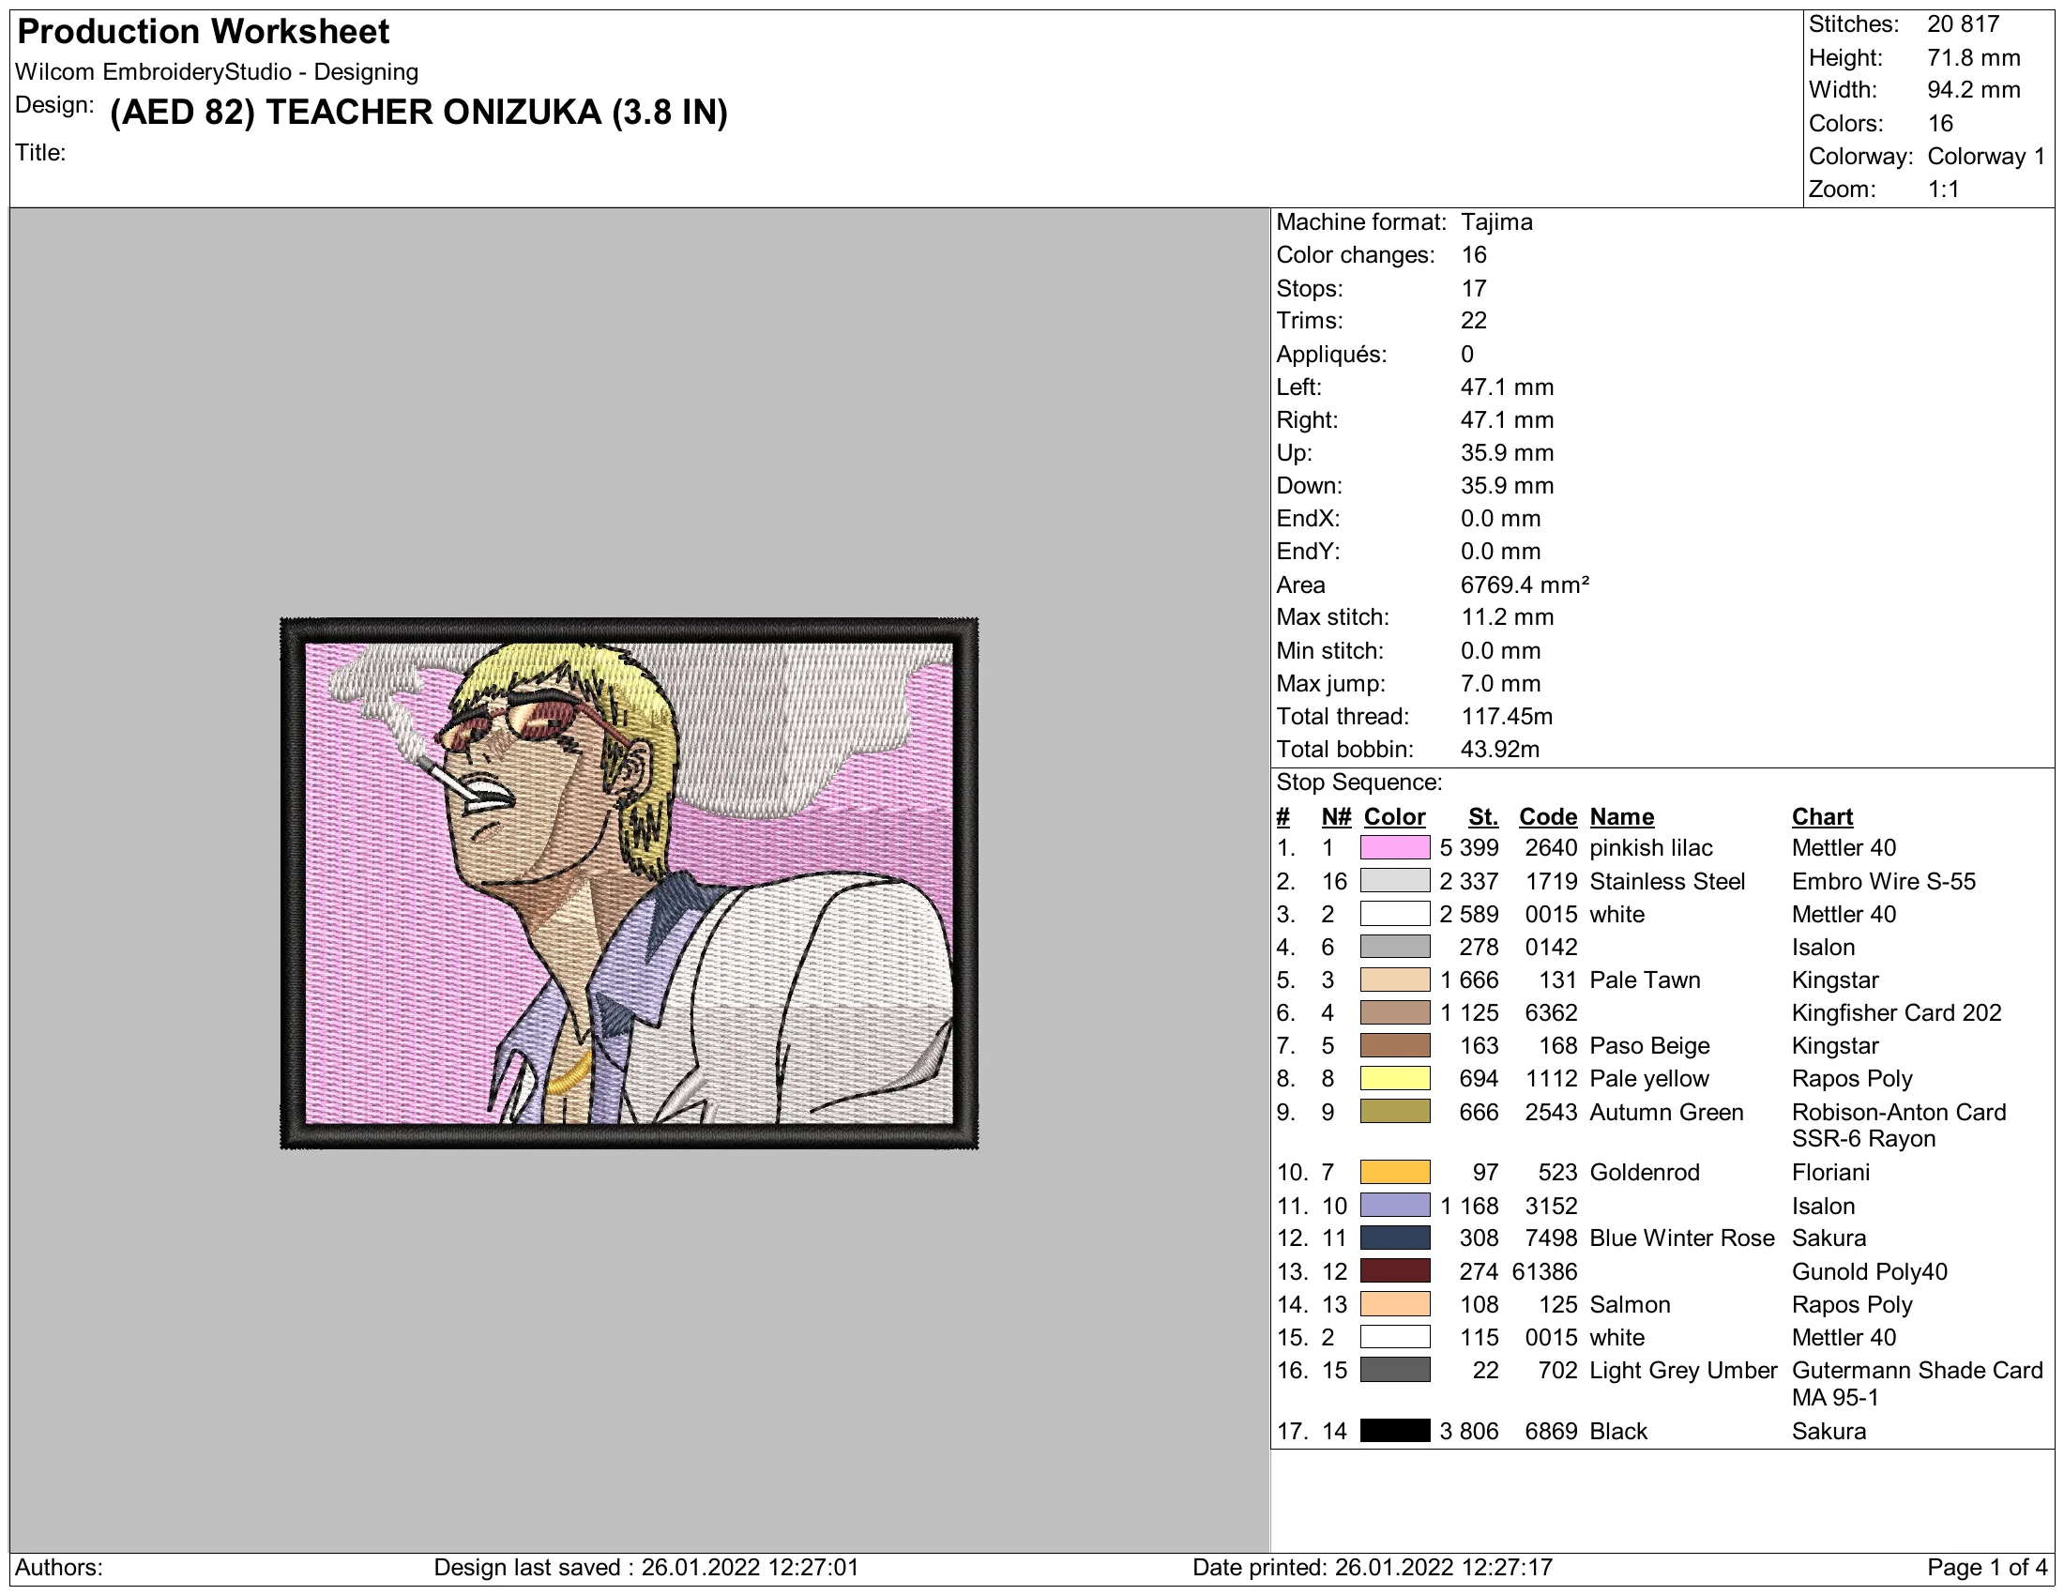Click the Zoom value 1:1

point(1944,189)
